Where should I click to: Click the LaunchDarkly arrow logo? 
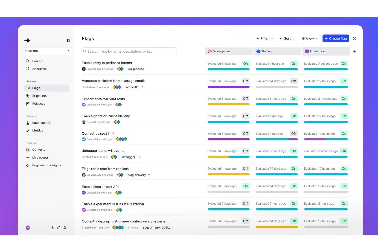(27, 40)
